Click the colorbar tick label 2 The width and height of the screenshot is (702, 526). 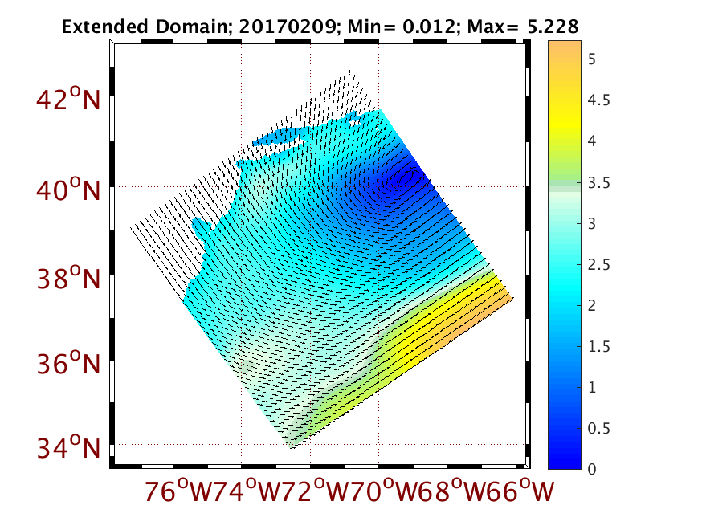tap(592, 305)
